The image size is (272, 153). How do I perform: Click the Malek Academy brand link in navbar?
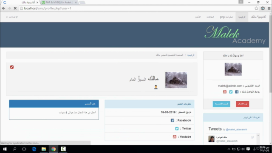click(x=258, y=17)
